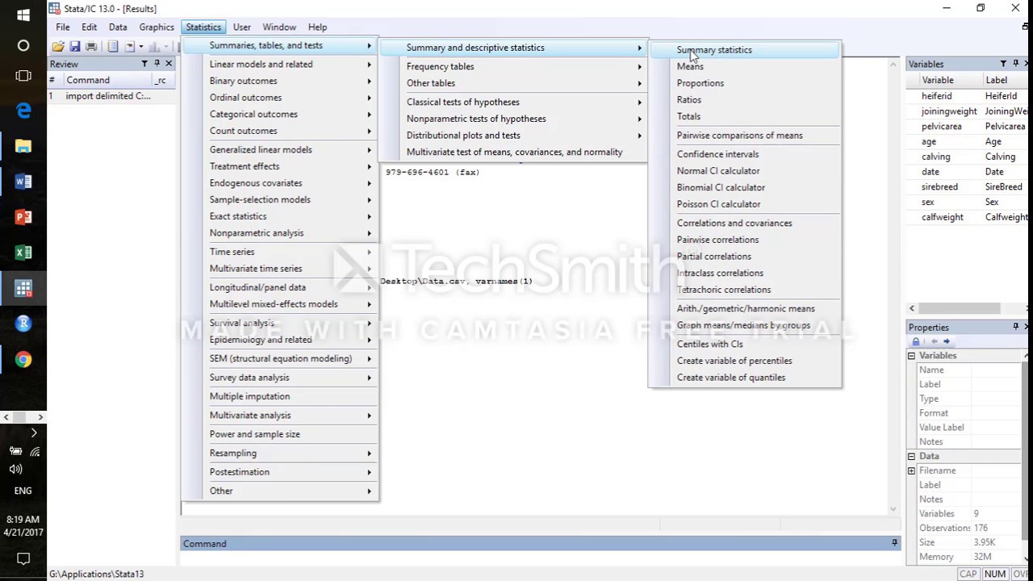Expand hidden taskbar icons chevron
The height and width of the screenshot is (581, 1033).
coord(34,433)
